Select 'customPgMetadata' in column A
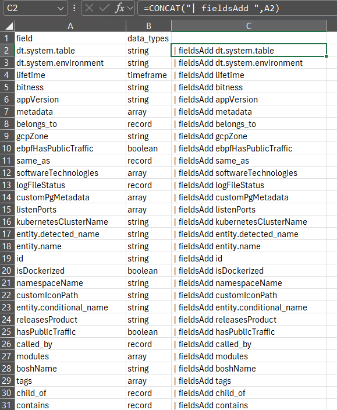Image resolution: width=337 pixels, height=410 pixels. pyautogui.click(x=70, y=197)
